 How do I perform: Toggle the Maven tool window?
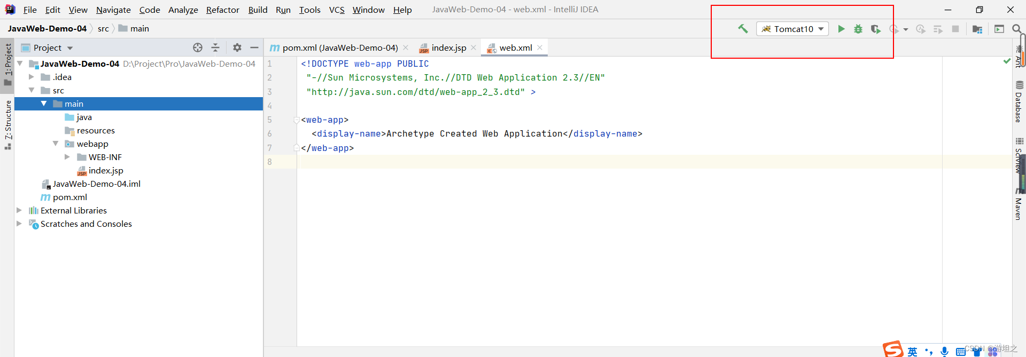[x=1019, y=204]
